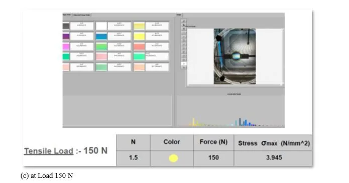Click the caption '(c) at Load 150 N'
The image size is (349, 183).
(47, 175)
